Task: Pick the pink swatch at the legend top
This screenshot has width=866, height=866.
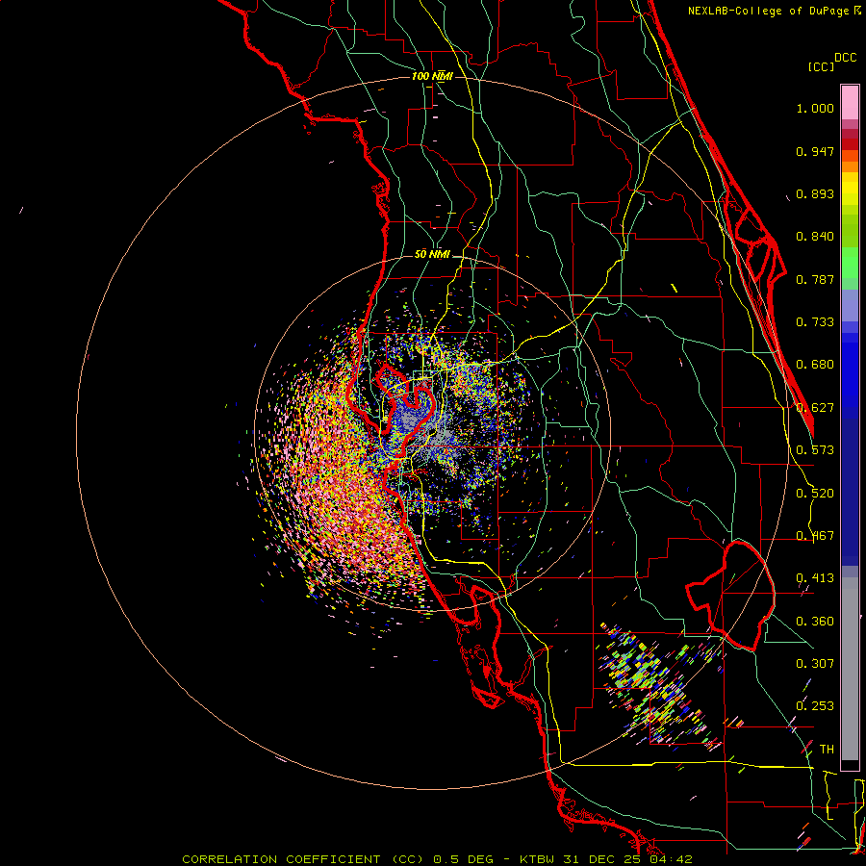Action: 850,102
